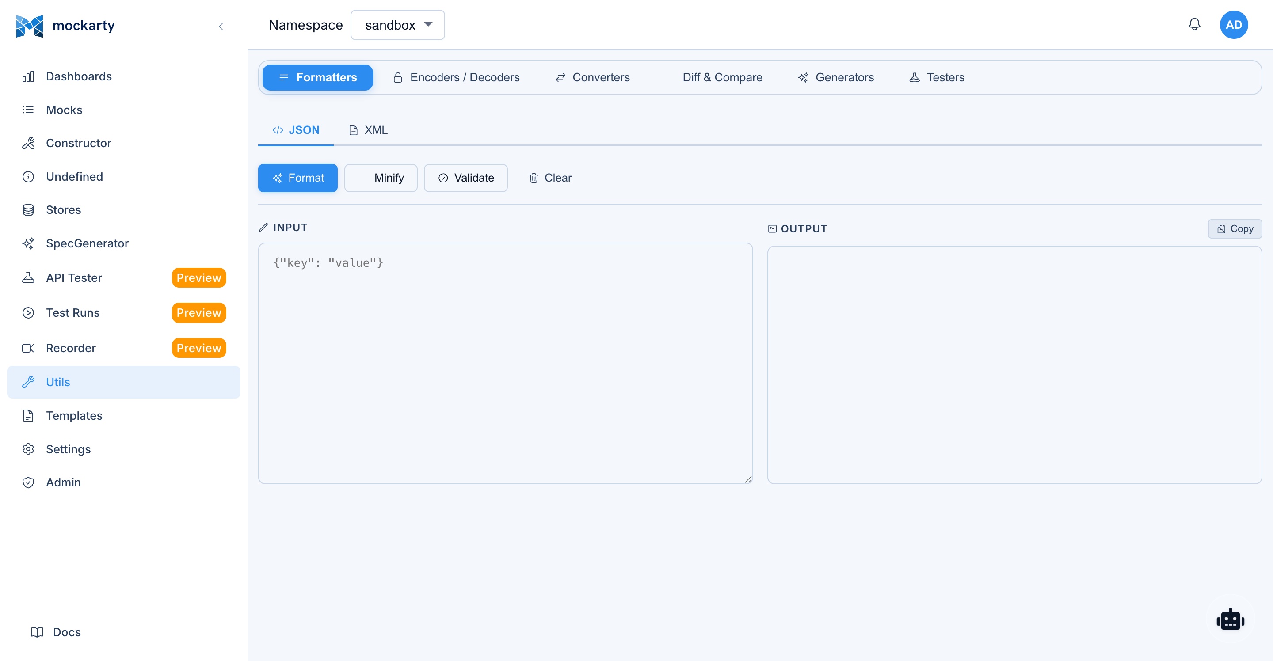Viewport: 1273px width, 661px height.
Task: Navigate to Stores
Action: pos(124,210)
